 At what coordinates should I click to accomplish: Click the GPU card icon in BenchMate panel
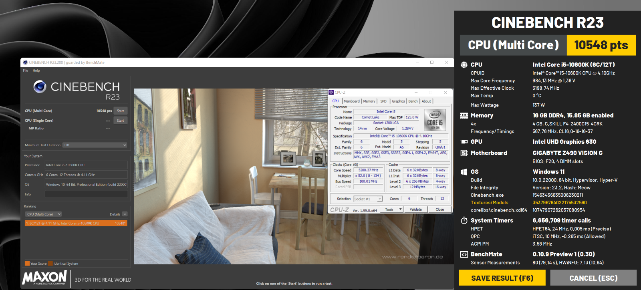coord(464,142)
